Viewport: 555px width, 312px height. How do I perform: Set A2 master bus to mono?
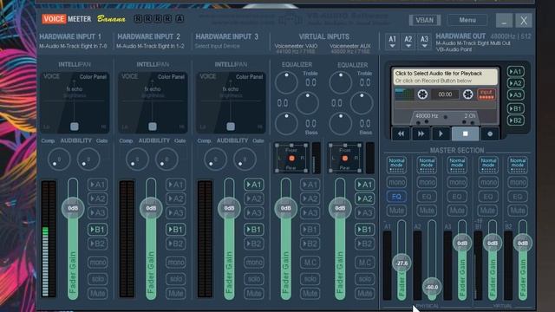pos(427,183)
